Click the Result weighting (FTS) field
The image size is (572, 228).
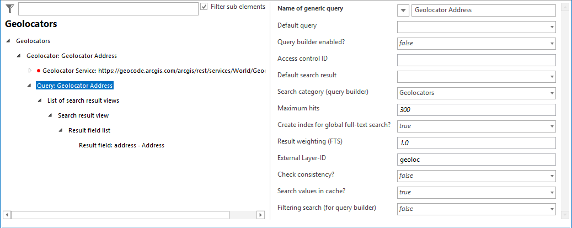click(476, 143)
